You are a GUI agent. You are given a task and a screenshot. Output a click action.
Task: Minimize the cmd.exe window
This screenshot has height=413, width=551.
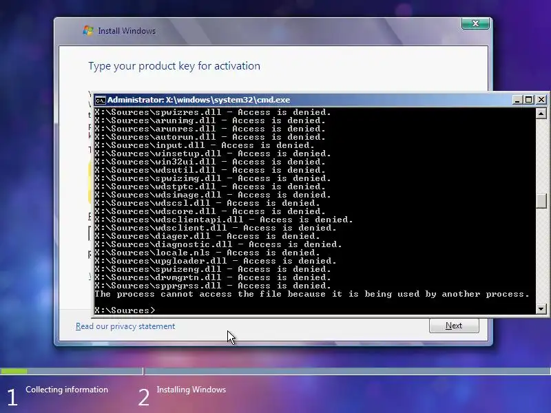click(x=517, y=100)
